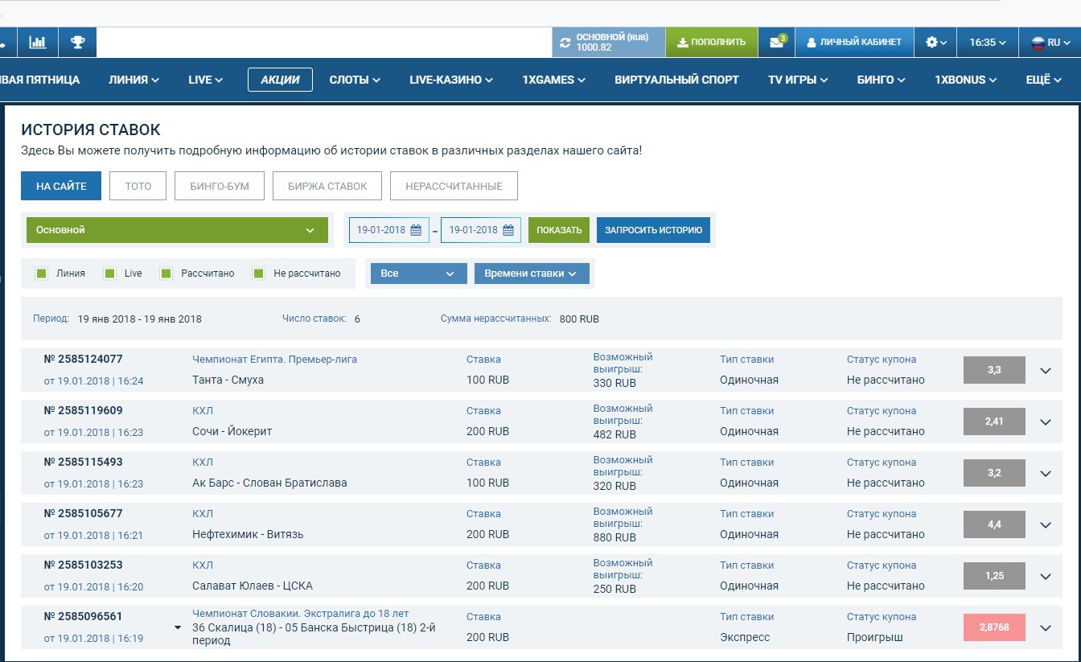Click ЗАПРОСИТЬ ИСТОРИЮ button

point(651,229)
